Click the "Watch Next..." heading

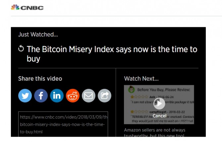coord(141,79)
